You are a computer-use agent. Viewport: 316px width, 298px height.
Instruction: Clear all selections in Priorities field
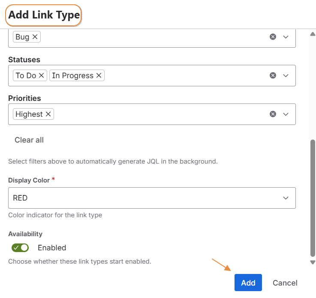pos(273,114)
